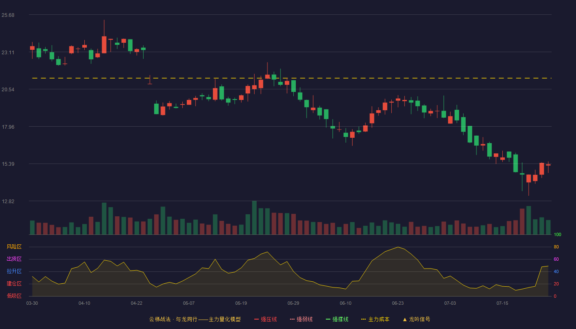The height and width of the screenshot is (329, 576).
Task: Select the 建仓区 zone label
Action: (x=14, y=284)
